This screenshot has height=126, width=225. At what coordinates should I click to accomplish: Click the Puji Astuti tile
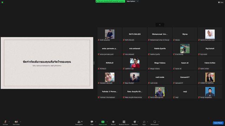tap(210, 49)
